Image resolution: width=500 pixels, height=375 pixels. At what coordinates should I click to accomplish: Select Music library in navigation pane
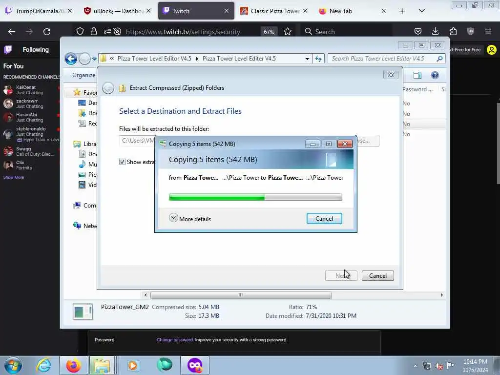tap(87, 164)
